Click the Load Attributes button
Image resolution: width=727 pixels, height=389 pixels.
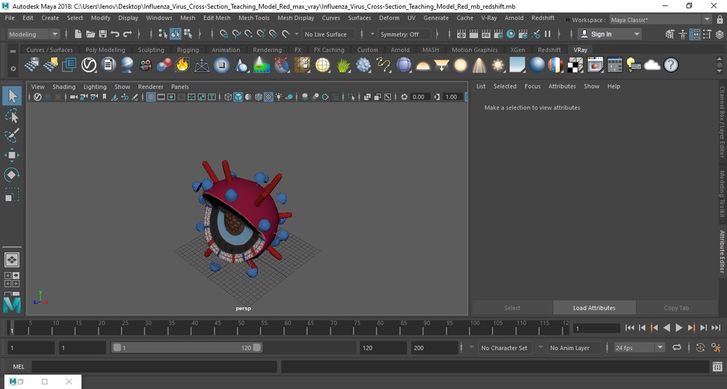click(594, 308)
